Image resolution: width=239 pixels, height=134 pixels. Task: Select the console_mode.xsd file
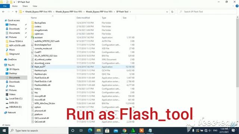tap(43, 48)
